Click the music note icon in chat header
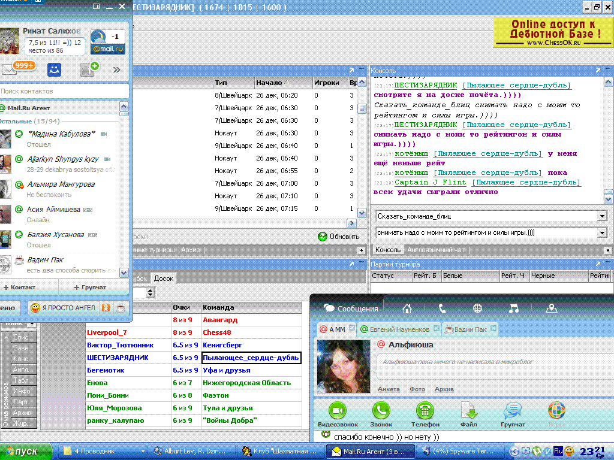 (513, 308)
